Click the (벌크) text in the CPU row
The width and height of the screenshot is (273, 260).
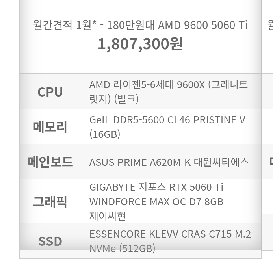click(x=126, y=99)
